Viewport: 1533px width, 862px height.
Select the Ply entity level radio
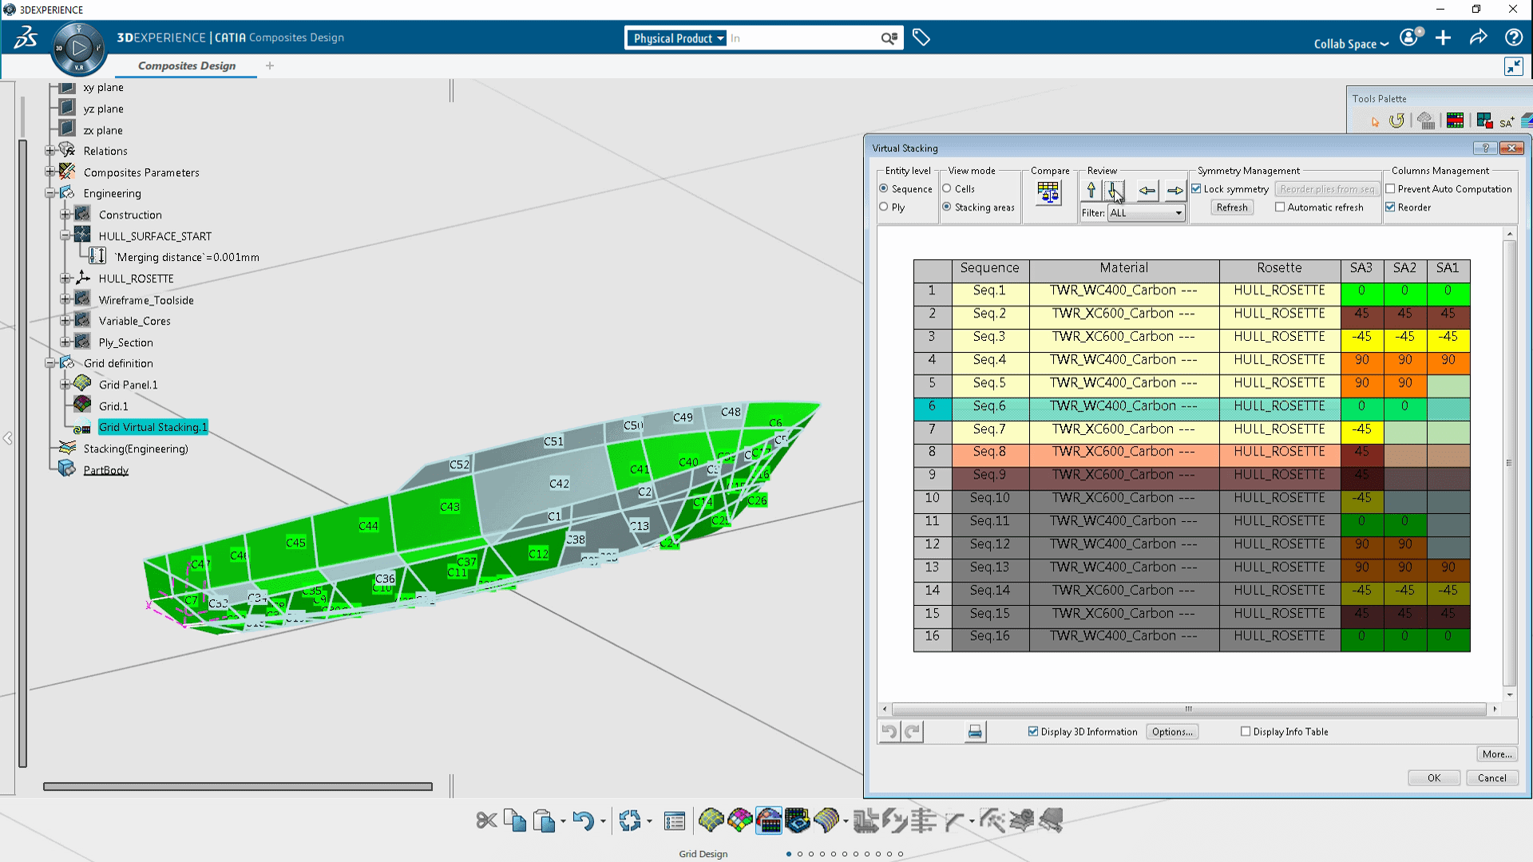pyautogui.click(x=884, y=207)
